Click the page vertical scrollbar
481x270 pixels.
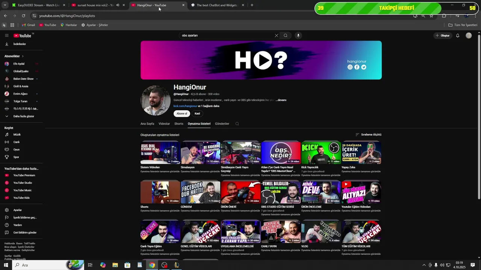[x=479, y=116]
